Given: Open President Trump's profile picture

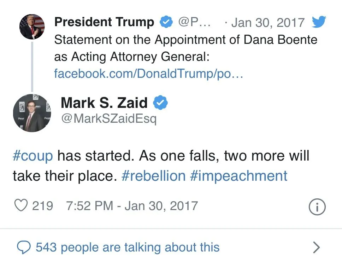Looking at the screenshot, I should tap(32, 27).
